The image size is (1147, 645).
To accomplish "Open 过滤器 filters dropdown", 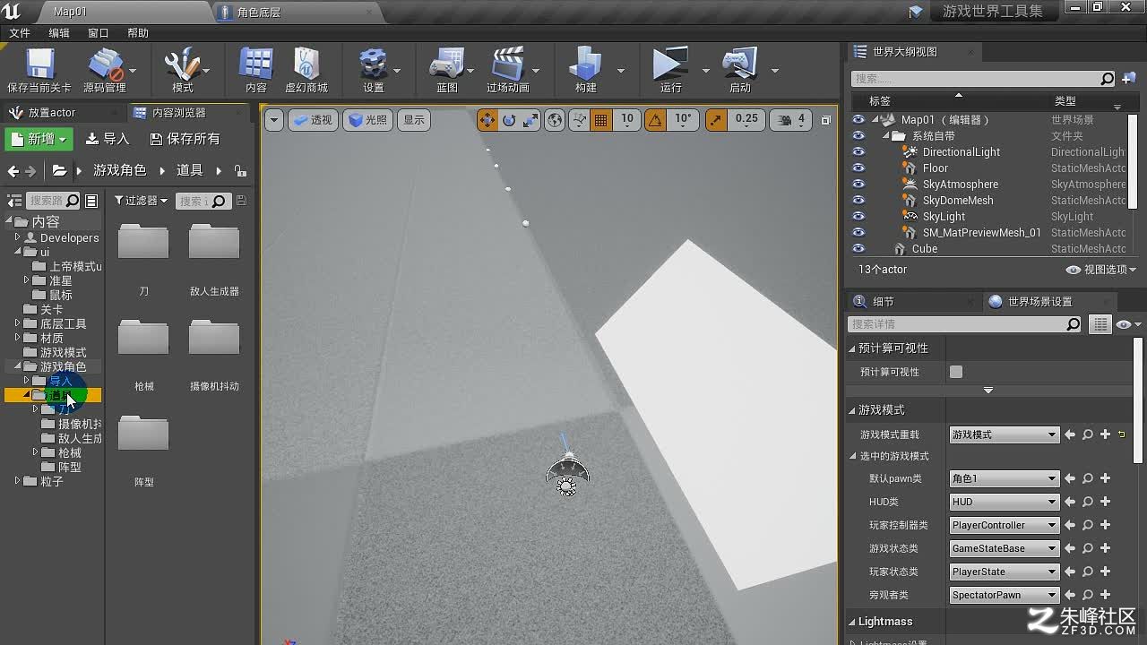I will click(x=142, y=202).
